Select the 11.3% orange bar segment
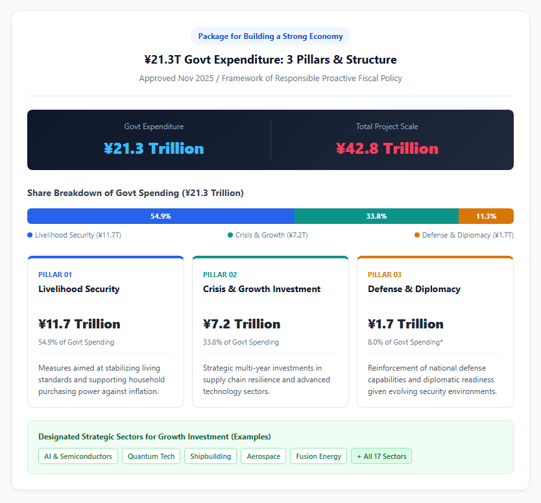541x503 pixels. [x=486, y=216]
